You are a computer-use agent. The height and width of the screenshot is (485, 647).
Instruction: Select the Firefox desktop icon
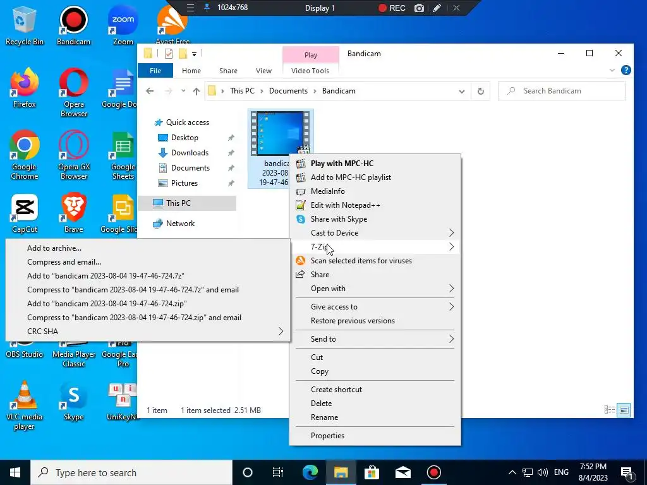(x=24, y=87)
